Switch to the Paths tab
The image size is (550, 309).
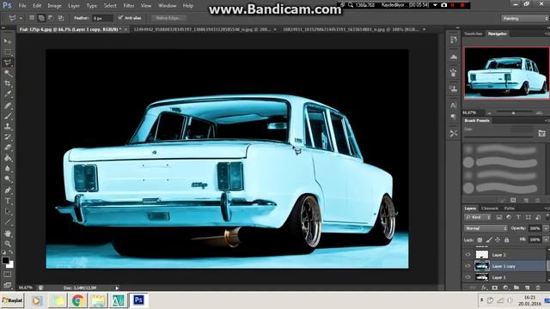pyautogui.click(x=509, y=208)
